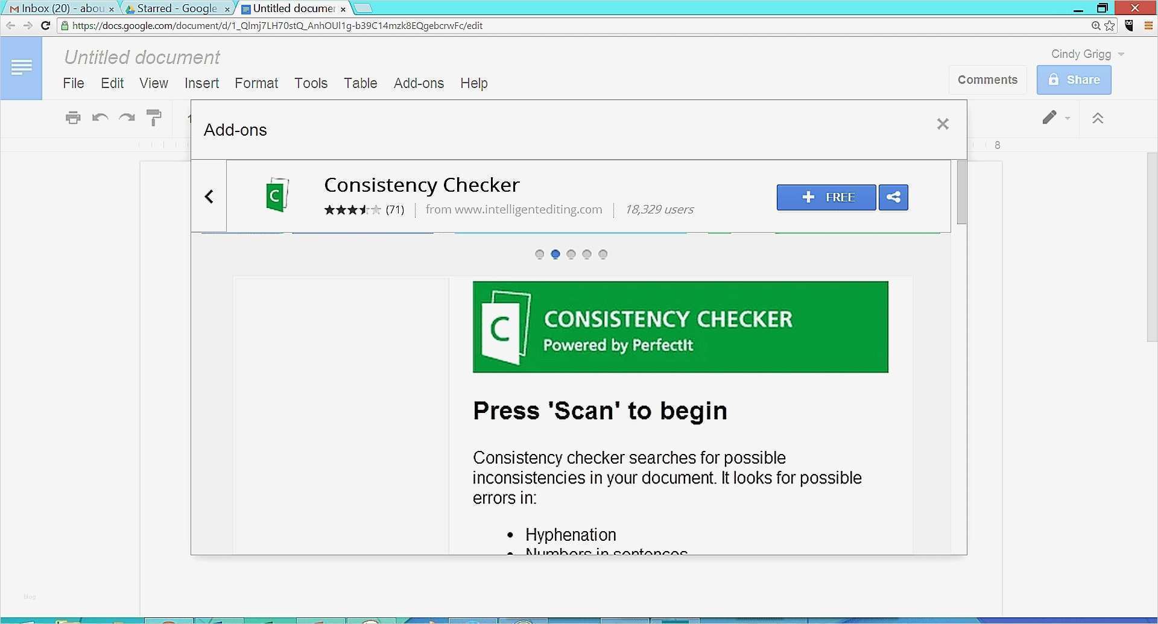Open the Insert menu
The width and height of the screenshot is (1158, 624).
click(201, 83)
